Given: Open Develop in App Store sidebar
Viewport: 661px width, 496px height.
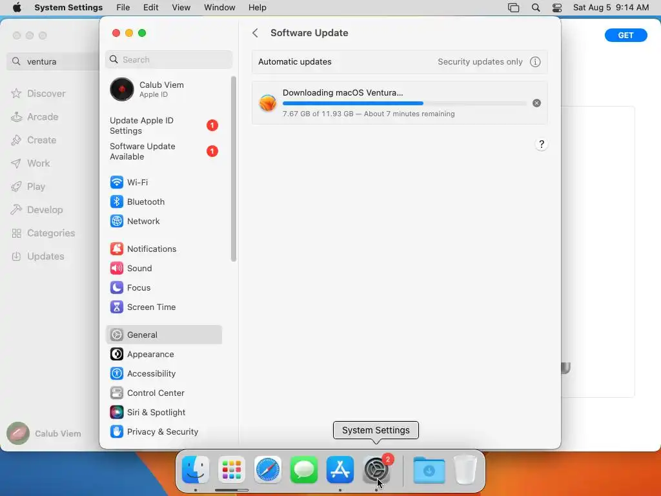Looking at the screenshot, I should pyautogui.click(x=37, y=210).
